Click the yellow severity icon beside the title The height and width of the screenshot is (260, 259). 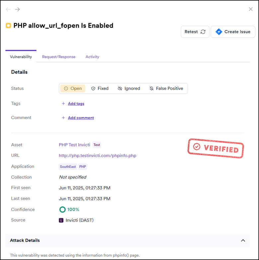coord(8,26)
